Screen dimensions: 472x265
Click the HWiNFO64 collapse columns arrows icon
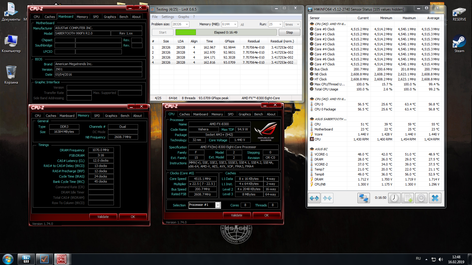[x=327, y=198]
